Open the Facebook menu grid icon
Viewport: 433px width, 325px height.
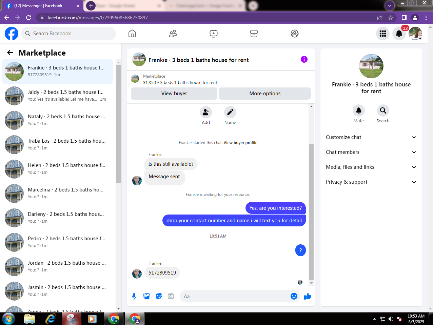[383, 34]
